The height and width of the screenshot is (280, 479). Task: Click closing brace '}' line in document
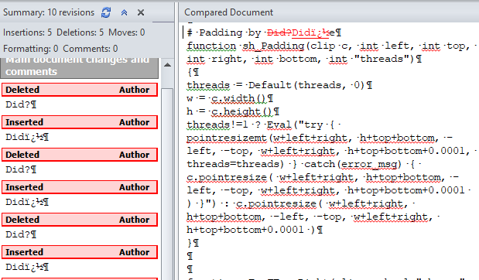point(190,243)
